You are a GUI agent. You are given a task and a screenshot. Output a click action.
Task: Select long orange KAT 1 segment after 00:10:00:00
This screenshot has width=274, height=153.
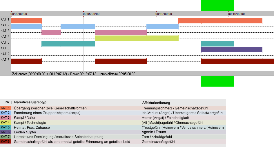(220, 21)
